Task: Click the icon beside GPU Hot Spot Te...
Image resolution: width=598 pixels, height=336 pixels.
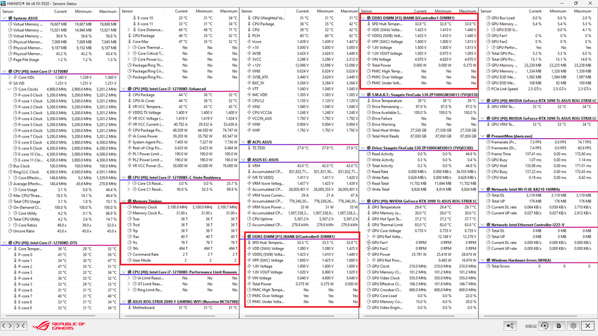Action: pos(369,219)
